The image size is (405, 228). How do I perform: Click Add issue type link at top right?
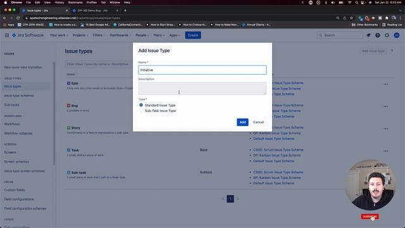pos(373,51)
